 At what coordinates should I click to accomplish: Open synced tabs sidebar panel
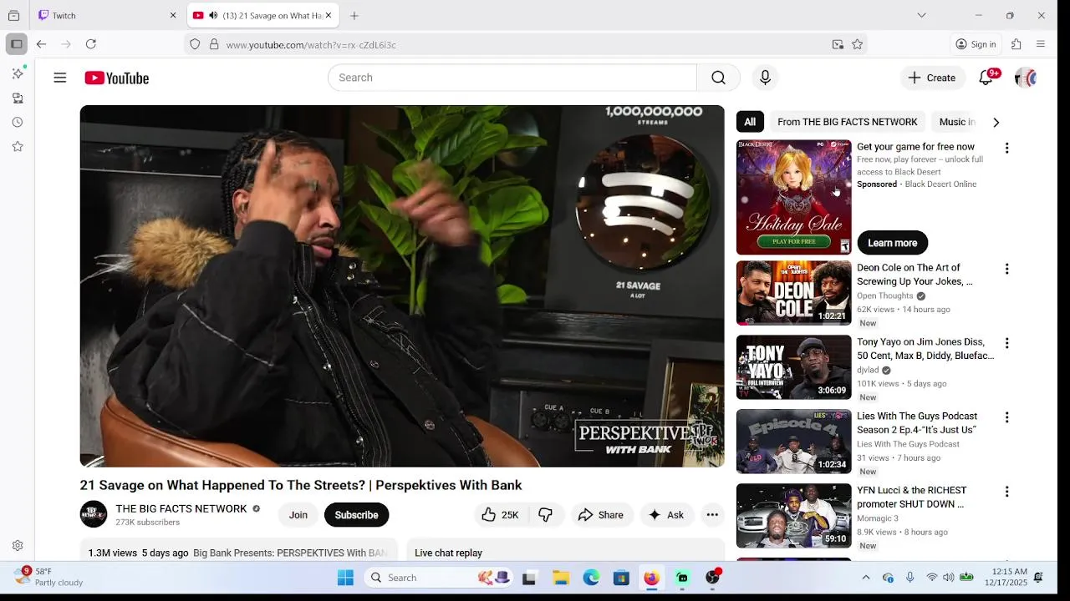click(18, 98)
